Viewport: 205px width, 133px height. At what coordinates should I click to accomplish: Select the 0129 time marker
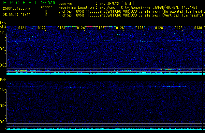[179, 28]
